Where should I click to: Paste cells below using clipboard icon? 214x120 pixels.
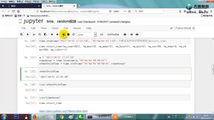coord(45,35)
